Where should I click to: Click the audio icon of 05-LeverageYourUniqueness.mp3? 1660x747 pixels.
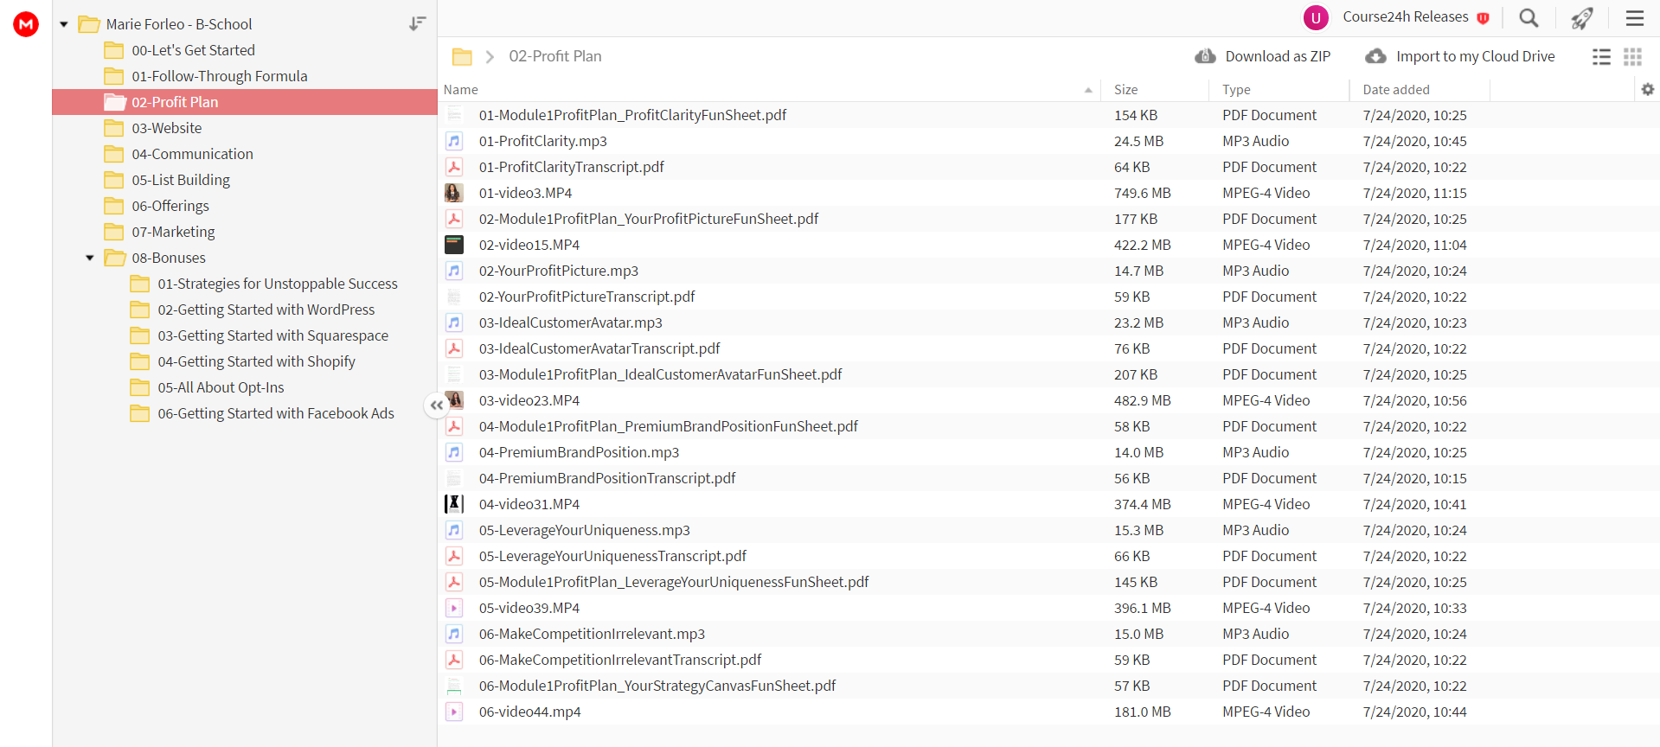coord(454,530)
